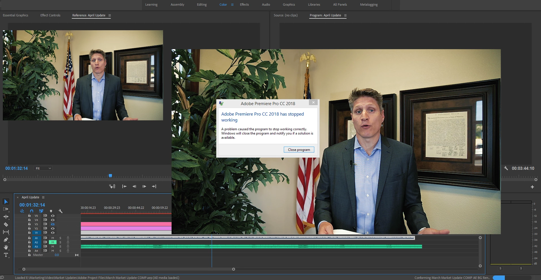The height and width of the screenshot is (280, 541).
Task: Enable voice-over record on track A1
Action: pyautogui.click(x=68, y=238)
